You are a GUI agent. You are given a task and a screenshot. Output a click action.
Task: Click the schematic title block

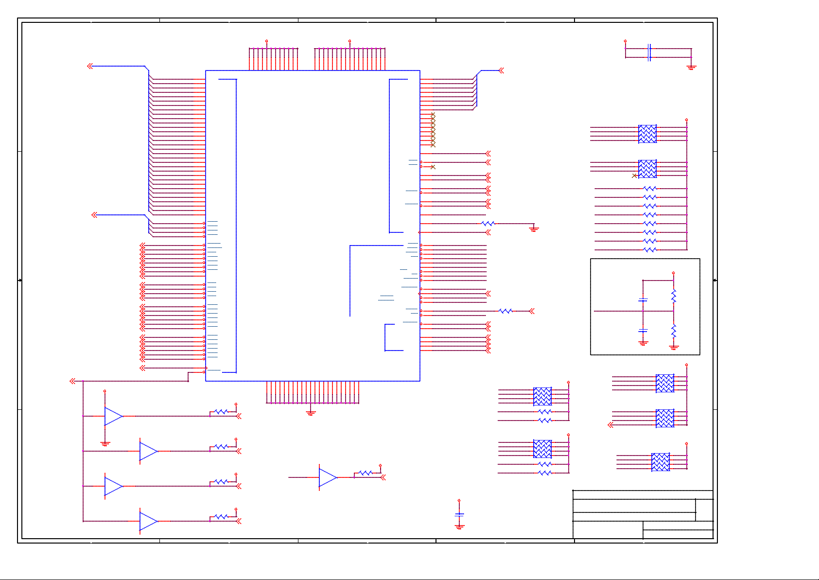point(643,514)
